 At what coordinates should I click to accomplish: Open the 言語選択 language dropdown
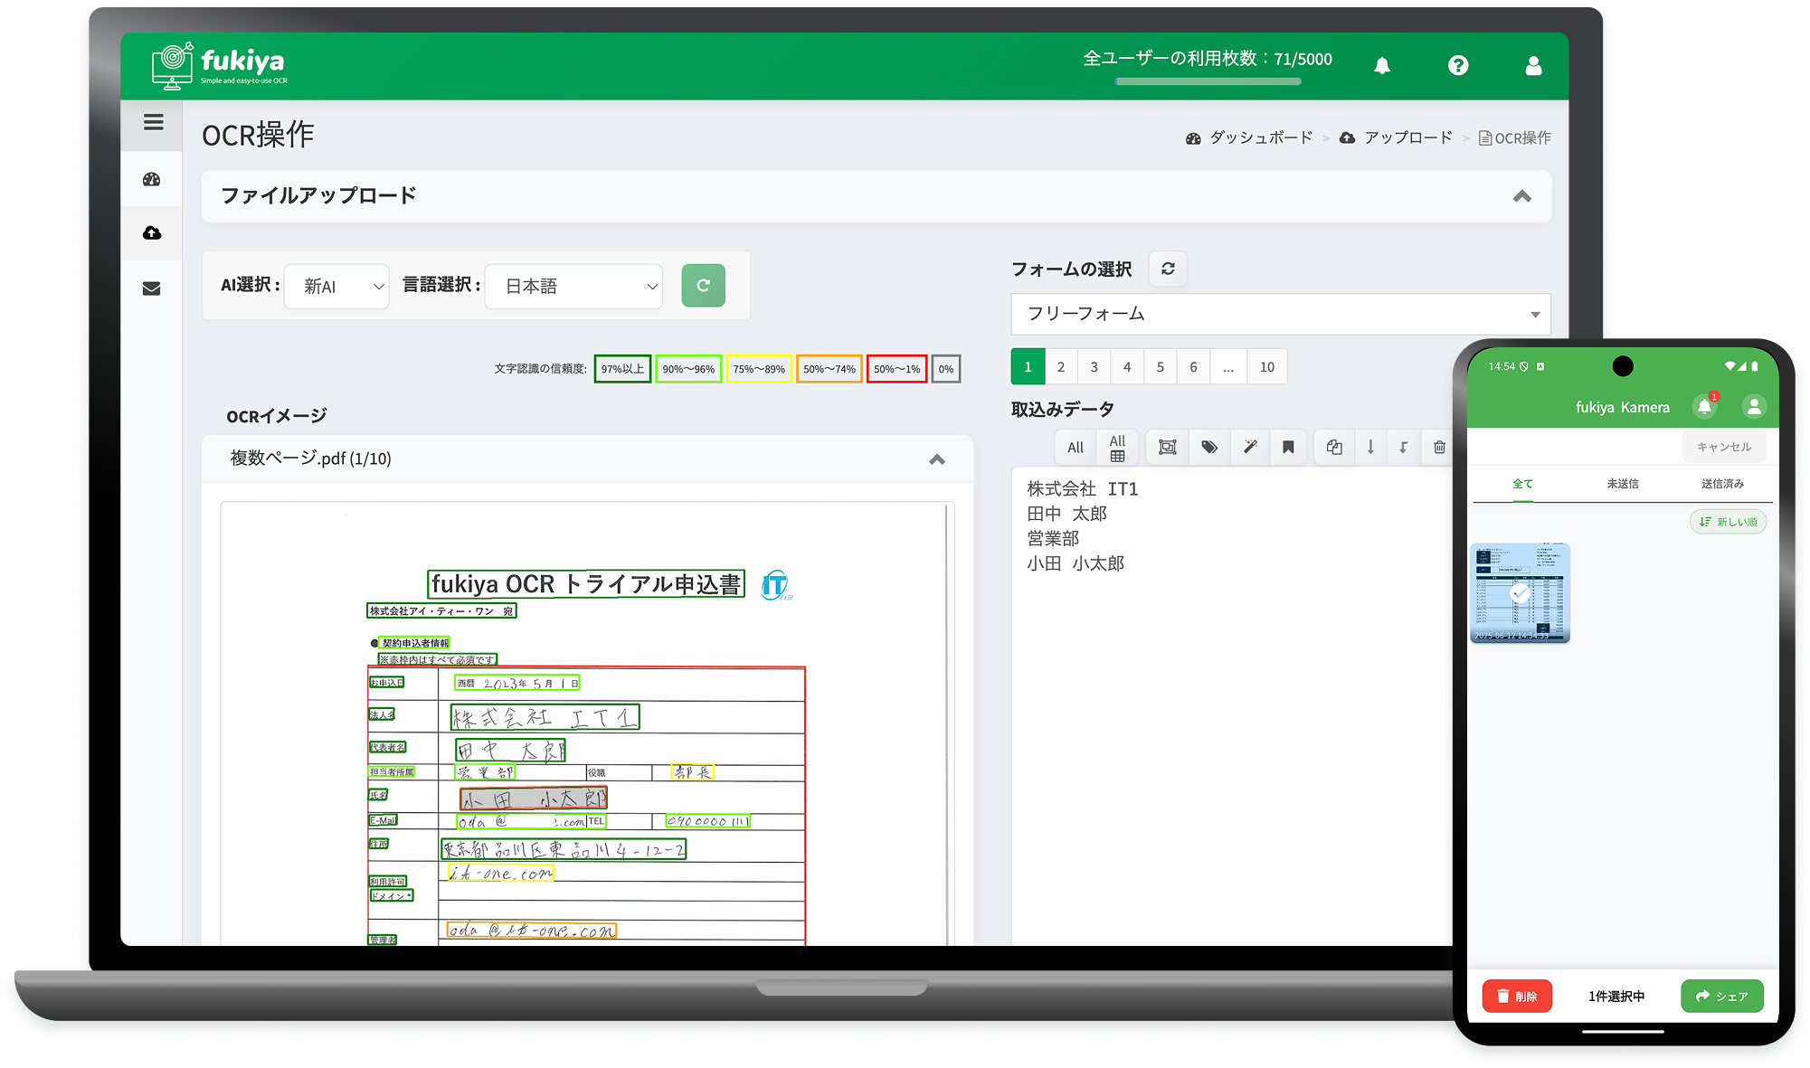pyautogui.click(x=574, y=286)
